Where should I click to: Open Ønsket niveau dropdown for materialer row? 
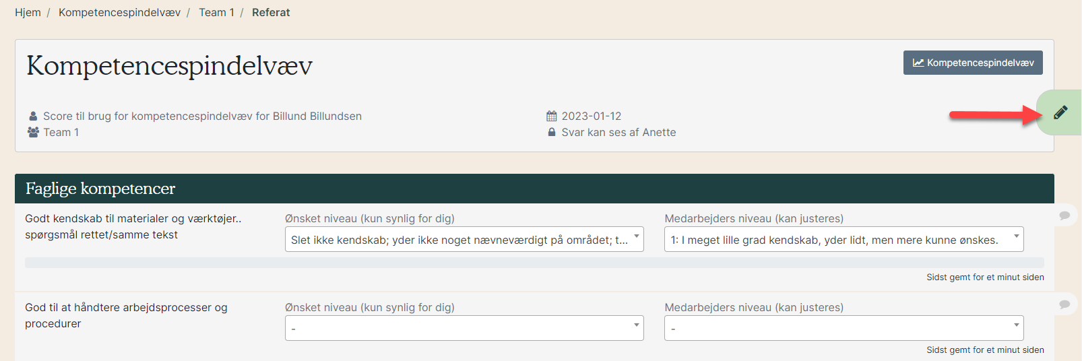pyautogui.click(x=464, y=239)
